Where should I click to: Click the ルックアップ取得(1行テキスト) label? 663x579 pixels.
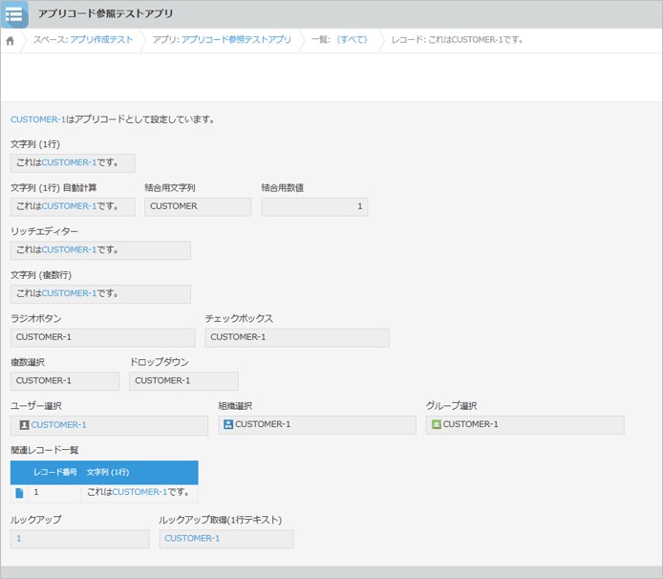coord(221,520)
